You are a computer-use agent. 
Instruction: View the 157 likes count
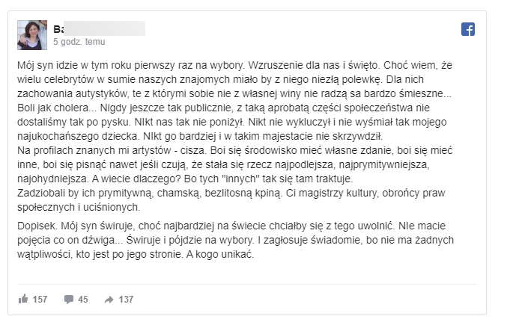[x=40, y=299]
